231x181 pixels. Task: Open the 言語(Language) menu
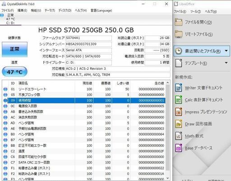101,10
